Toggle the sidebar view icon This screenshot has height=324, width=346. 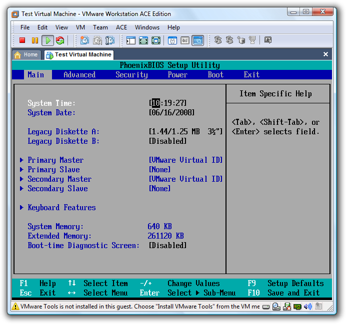click(131, 40)
